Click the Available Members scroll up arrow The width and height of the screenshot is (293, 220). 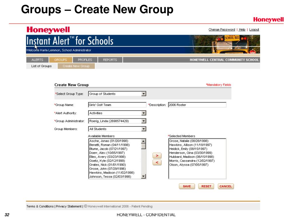[144, 141]
